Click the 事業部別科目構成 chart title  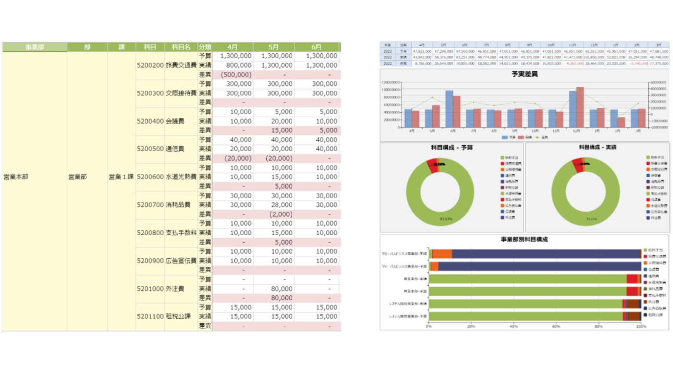tap(524, 239)
